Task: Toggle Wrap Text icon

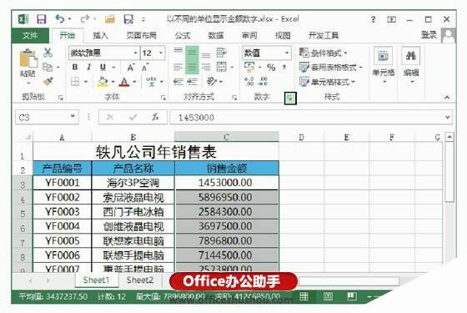Action: coord(221,53)
